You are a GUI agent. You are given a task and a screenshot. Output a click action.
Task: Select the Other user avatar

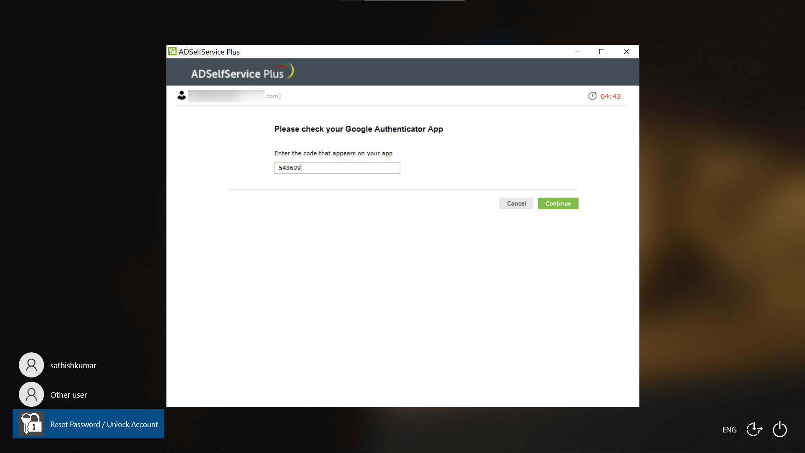pyautogui.click(x=31, y=394)
